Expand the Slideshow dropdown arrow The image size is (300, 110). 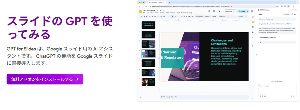pos(235,11)
